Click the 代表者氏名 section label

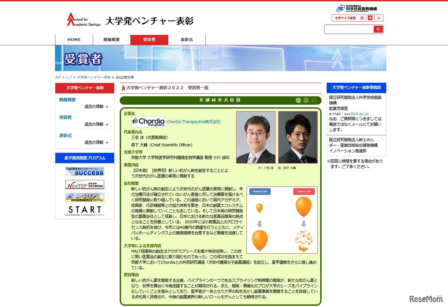[x=133, y=132]
